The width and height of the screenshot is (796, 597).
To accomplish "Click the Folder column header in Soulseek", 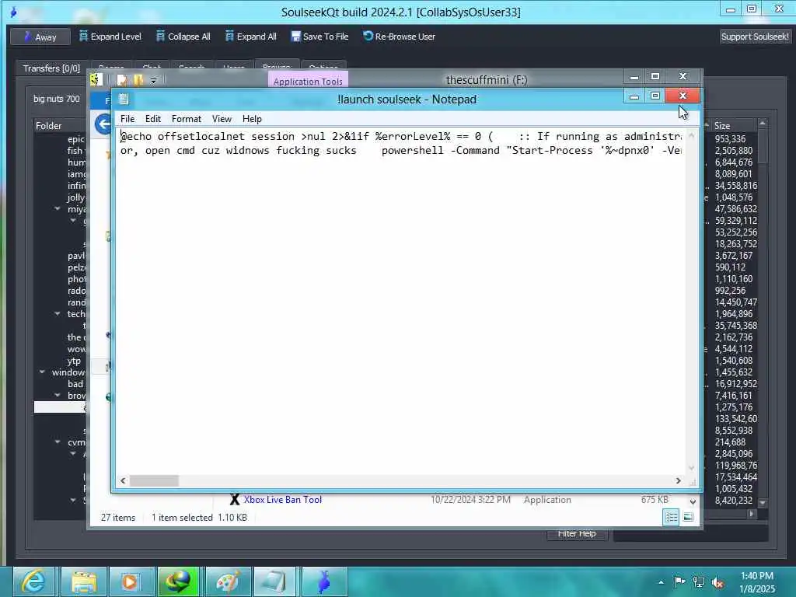I will coord(60,125).
